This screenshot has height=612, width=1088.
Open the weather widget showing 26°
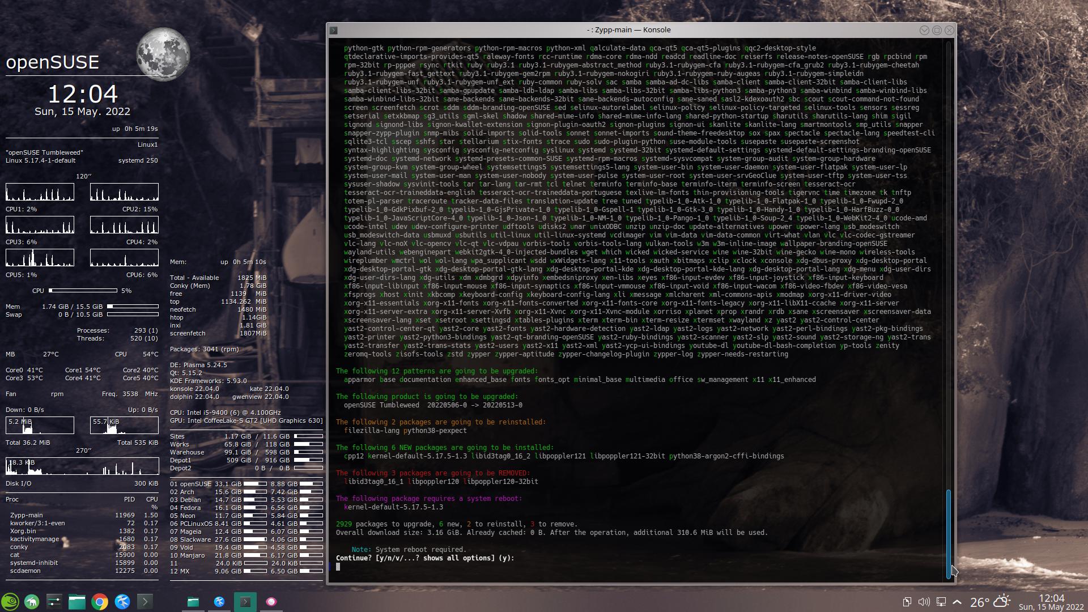[x=990, y=602]
